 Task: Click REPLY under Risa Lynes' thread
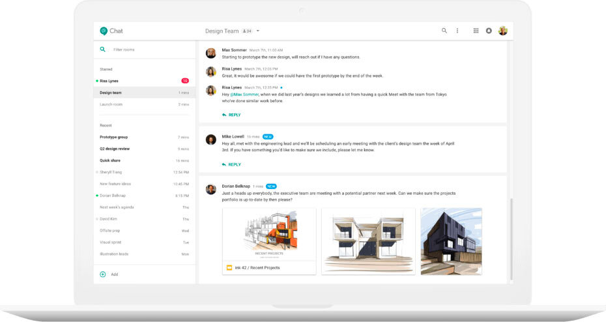[x=235, y=115]
